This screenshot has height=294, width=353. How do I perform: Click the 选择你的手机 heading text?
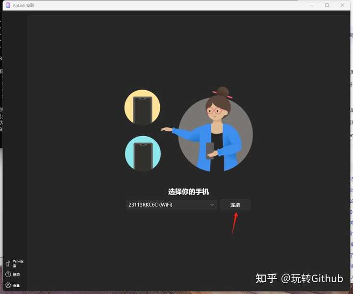[x=188, y=192]
